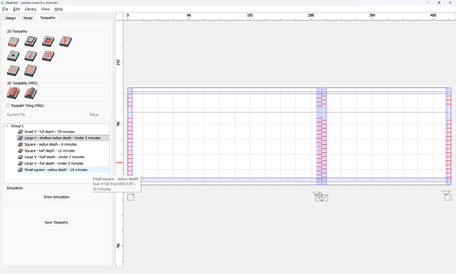Select the Drill toolpath icon
The image size is (456, 274).
coord(13,56)
